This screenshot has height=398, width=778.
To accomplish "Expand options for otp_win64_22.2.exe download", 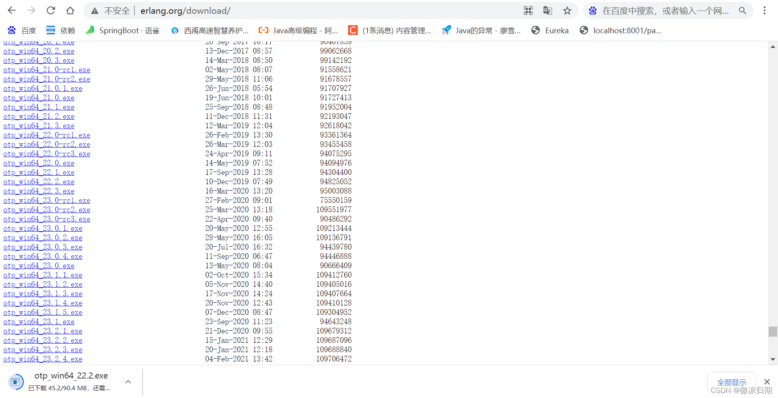I will [128, 382].
